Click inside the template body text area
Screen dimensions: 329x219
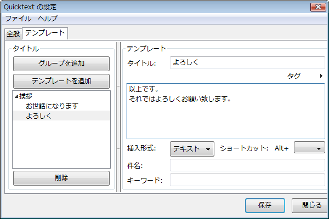click(225, 111)
